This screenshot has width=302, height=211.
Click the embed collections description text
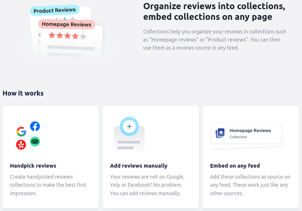click(250, 185)
